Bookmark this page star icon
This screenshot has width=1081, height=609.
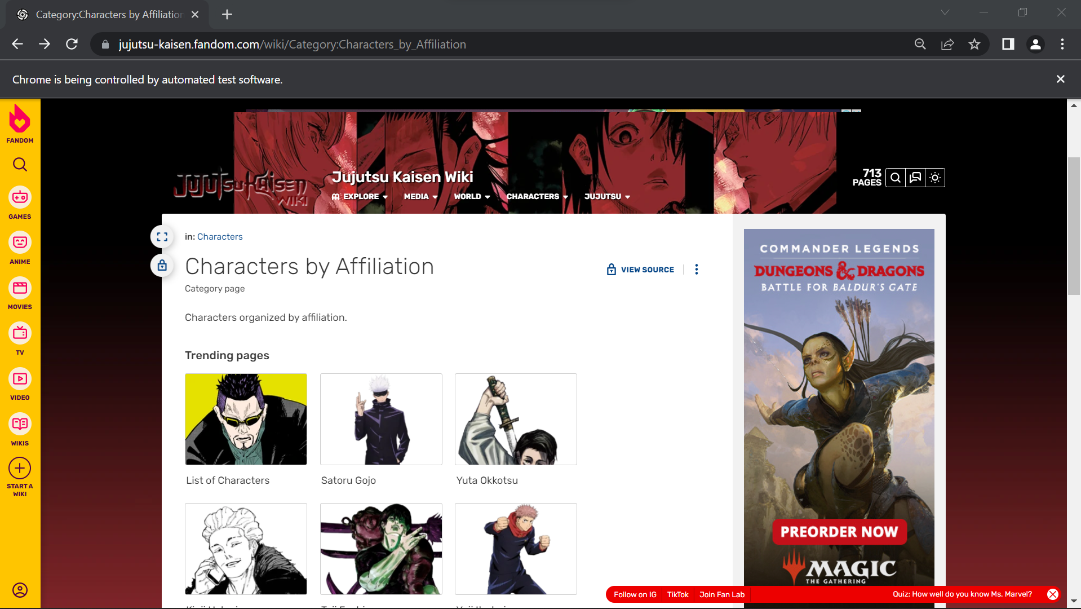[974, 44]
